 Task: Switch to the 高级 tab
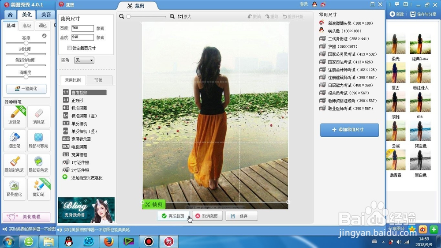tap(27, 26)
